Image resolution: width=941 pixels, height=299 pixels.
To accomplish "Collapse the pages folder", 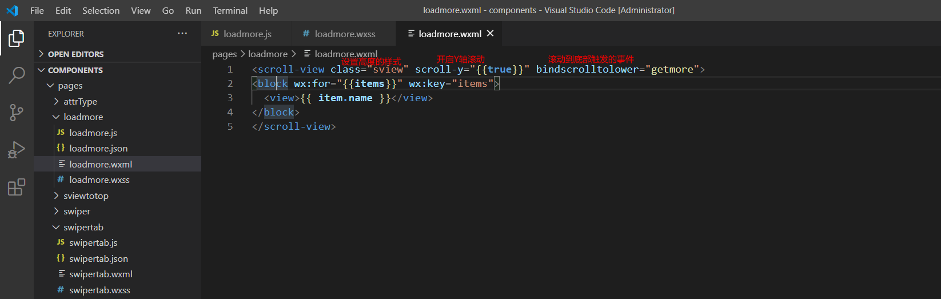I will click(50, 85).
